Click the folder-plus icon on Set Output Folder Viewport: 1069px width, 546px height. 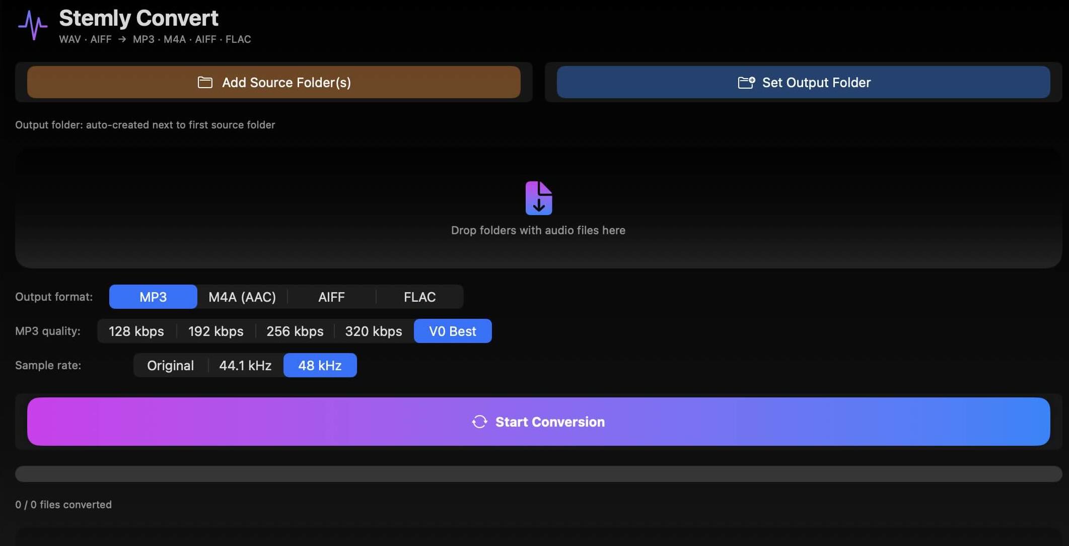(747, 82)
